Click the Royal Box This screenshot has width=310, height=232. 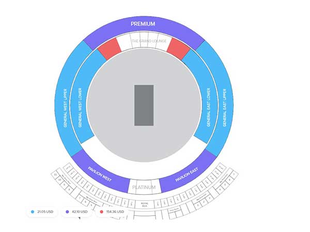[145, 205]
